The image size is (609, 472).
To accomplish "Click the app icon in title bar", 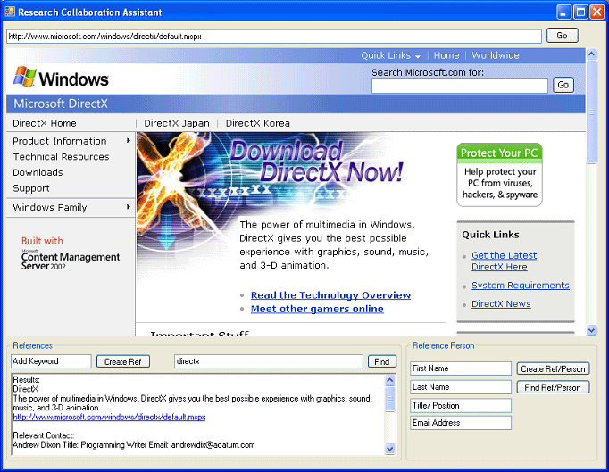I will coord(10,12).
